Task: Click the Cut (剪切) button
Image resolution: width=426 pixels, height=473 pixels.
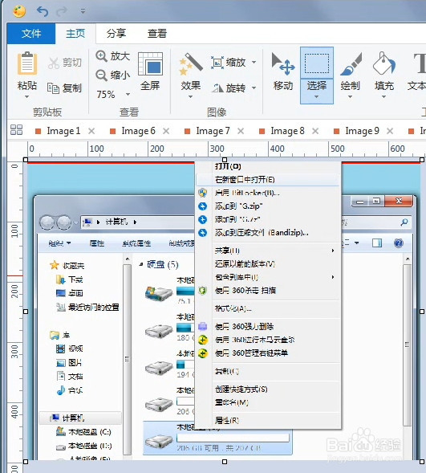Action: [65, 63]
